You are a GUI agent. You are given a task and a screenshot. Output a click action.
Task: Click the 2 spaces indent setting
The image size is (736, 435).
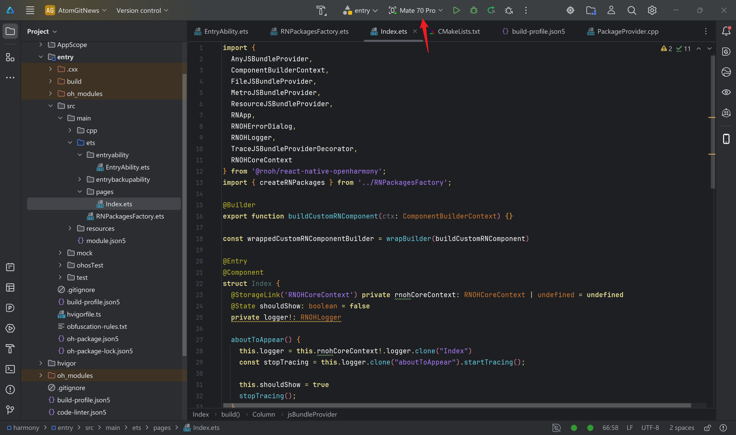pyautogui.click(x=681, y=428)
